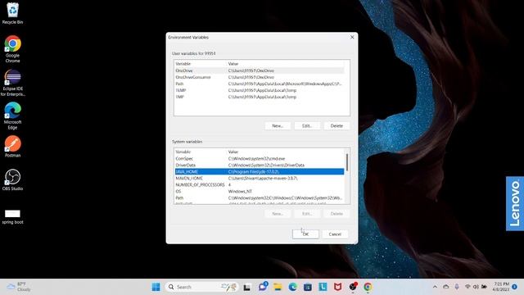Screen dimensions: 524x295
Task: Open OBS Studio desktop shortcut
Action: pyautogui.click(x=12, y=179)
